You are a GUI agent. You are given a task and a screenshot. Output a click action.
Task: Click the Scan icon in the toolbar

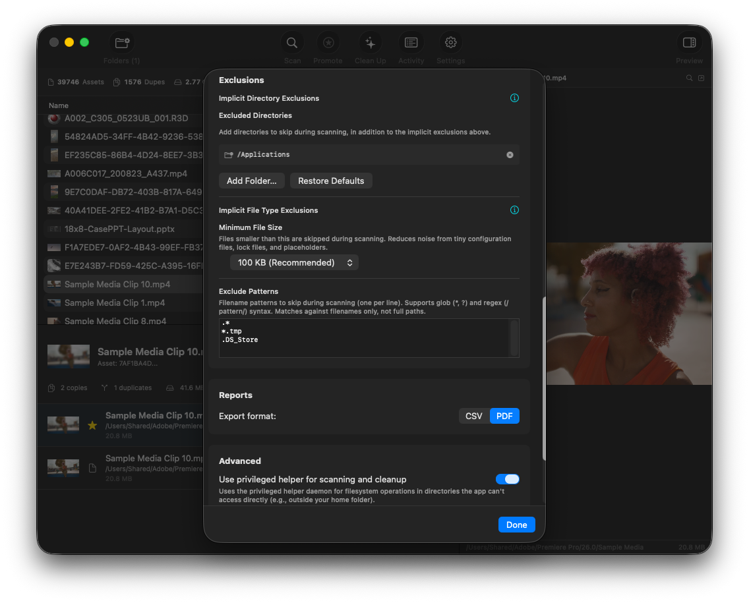[x=292, y=42]
